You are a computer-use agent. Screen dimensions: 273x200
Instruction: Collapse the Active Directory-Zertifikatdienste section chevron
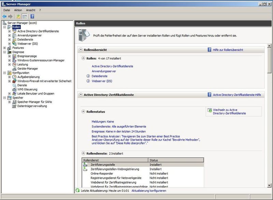click(x=81, y=95)
